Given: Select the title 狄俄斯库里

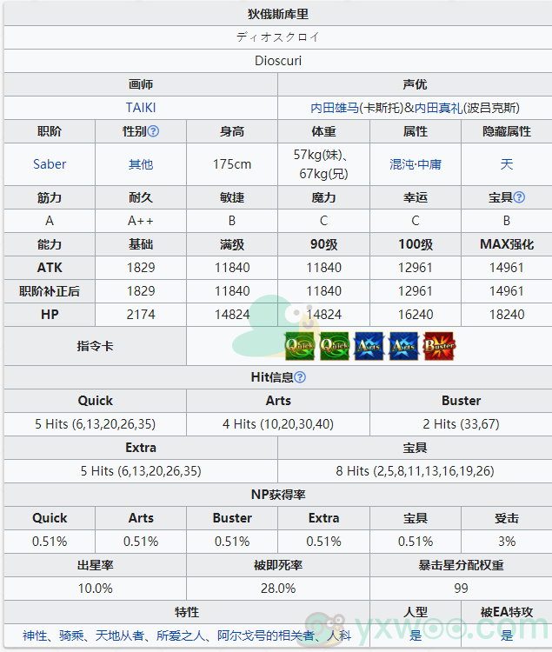Looking at the screenshot, I should click(x=278, y=14).
